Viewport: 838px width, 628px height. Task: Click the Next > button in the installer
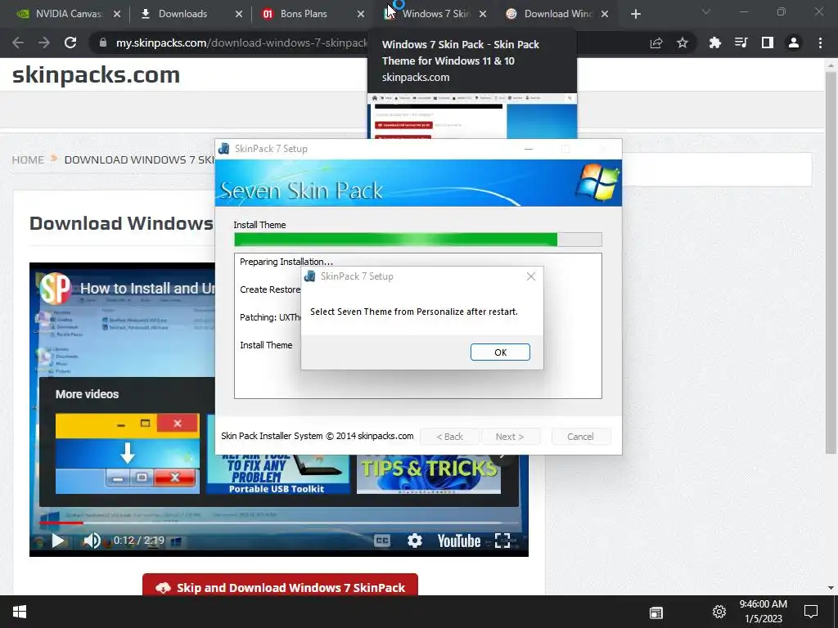[510, 437]
